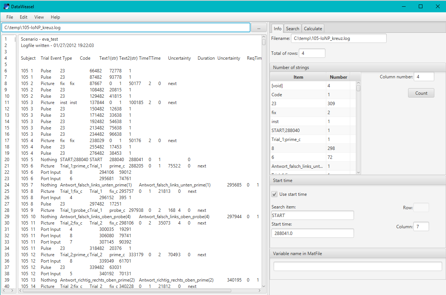Viewport: 446px width, 295px height.
Task: Maximize the DataWeasel window
Action: pyautogui.click(x=421, y=6)
